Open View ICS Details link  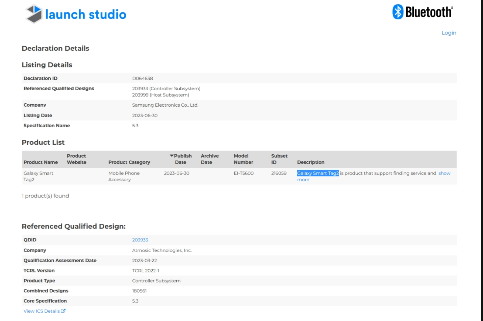coord(42,311)
